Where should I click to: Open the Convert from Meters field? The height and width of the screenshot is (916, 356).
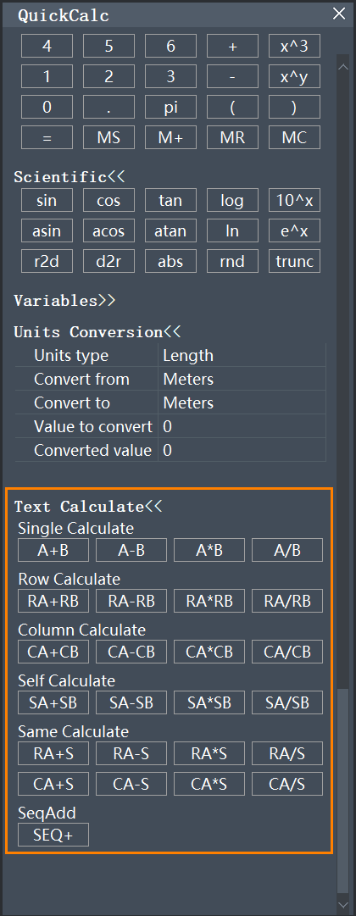tap(242, 379)
